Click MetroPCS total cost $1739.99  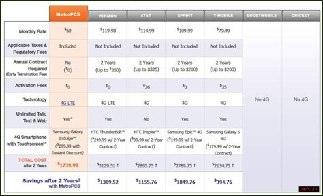tap(68, 165)
